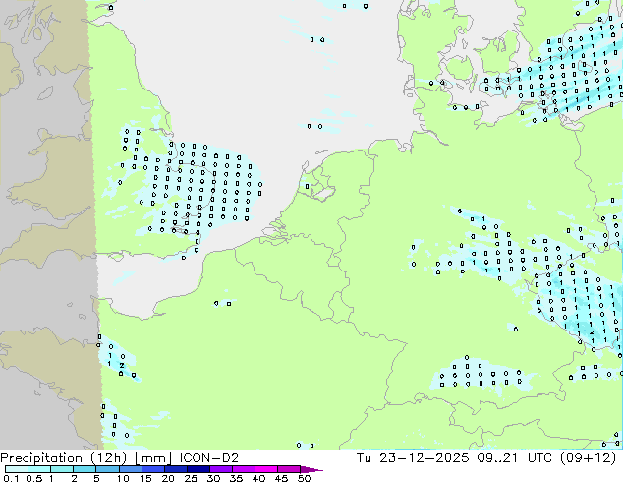The width and height of the screenshot is (623, 482).
Task: Select the 10–15 mm legend color box
Action: 130,469
